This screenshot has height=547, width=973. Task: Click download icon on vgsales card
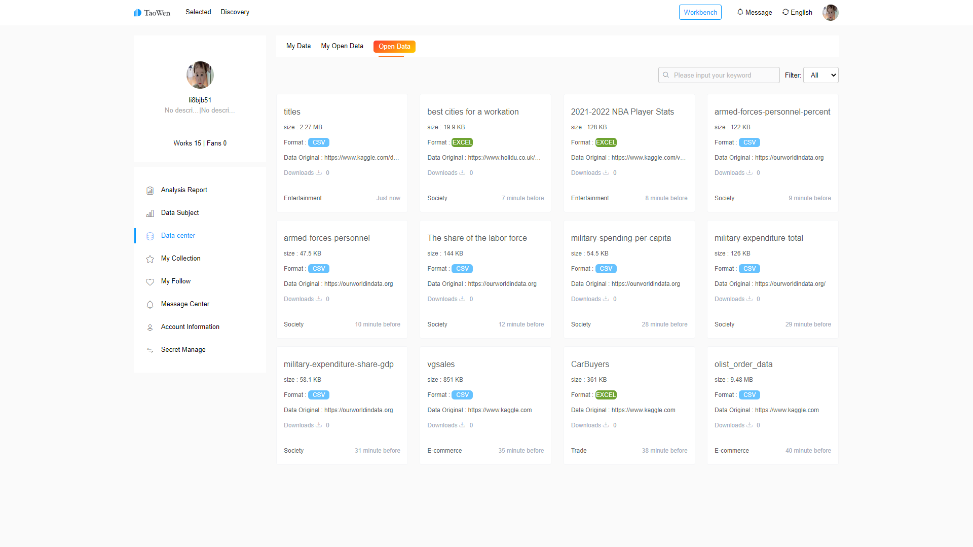point(462,425)
